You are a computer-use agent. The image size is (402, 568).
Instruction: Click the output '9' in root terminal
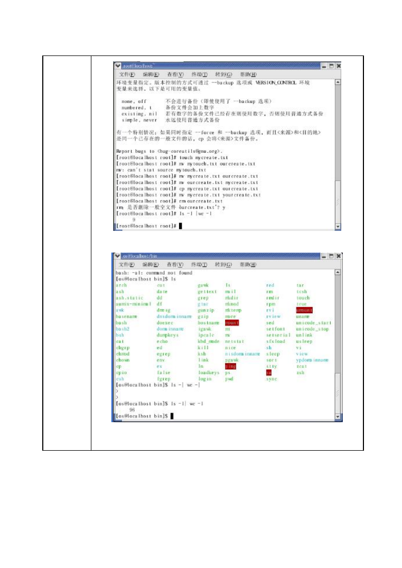tap(134, 219)
